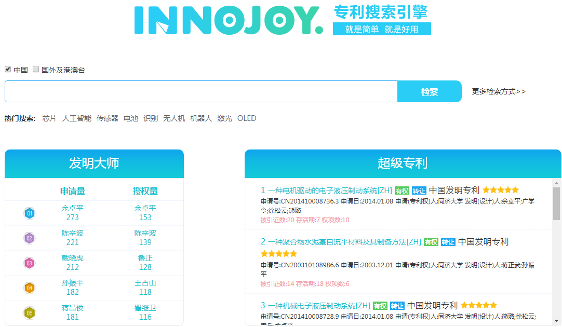Click the 申请量 column header

(72, 191)
